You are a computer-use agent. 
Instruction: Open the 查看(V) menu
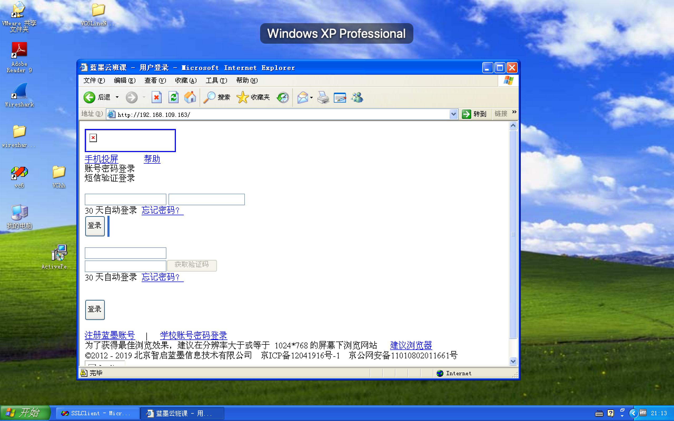click(155, 81)
